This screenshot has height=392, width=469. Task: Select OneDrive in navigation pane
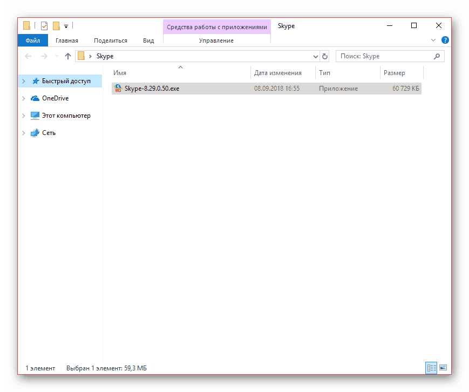[56, 98]
